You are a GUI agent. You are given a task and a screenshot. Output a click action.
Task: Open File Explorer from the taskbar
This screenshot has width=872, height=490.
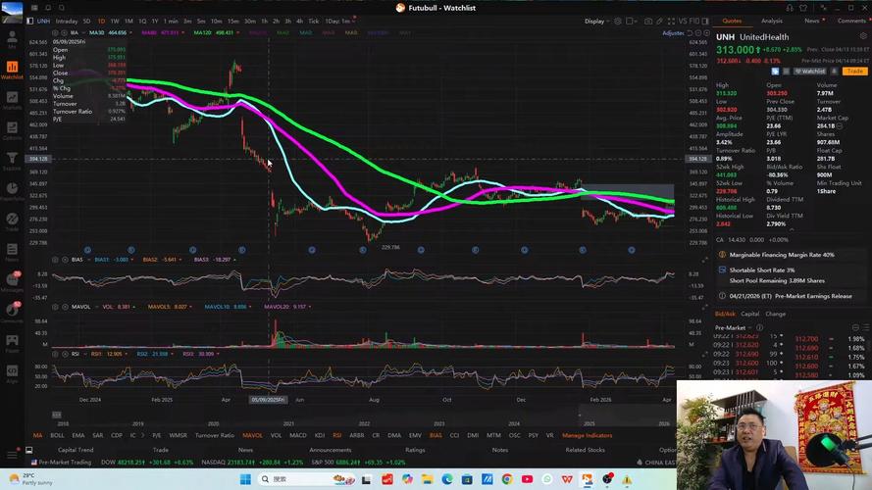tap(427, 479)
